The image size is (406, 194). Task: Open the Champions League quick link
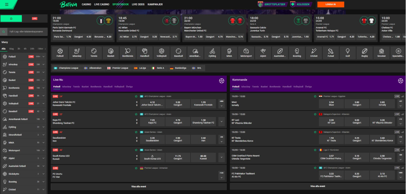(66, 68)
